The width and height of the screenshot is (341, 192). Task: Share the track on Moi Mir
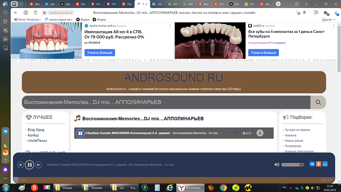tap(325, 164)
